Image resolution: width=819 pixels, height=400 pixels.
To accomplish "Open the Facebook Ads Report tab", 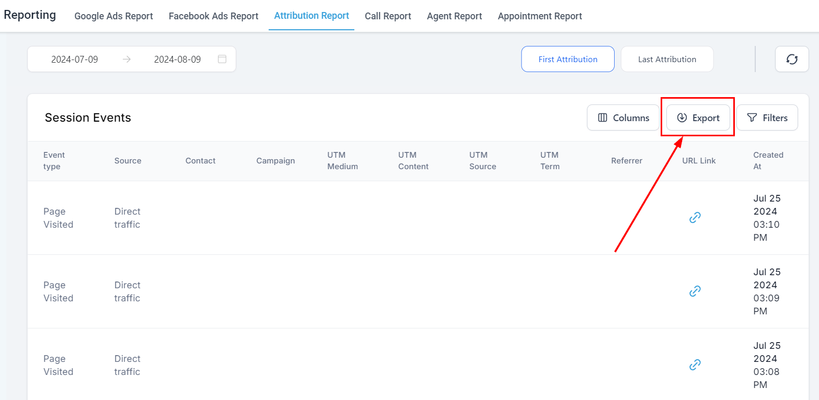I will coord(213,16).
